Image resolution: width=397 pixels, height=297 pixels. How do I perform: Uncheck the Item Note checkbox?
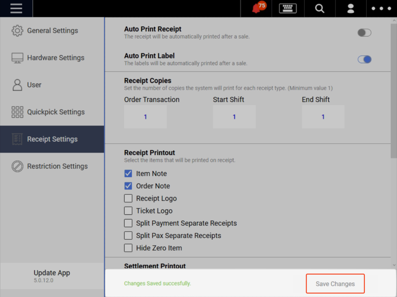(128, 173)
